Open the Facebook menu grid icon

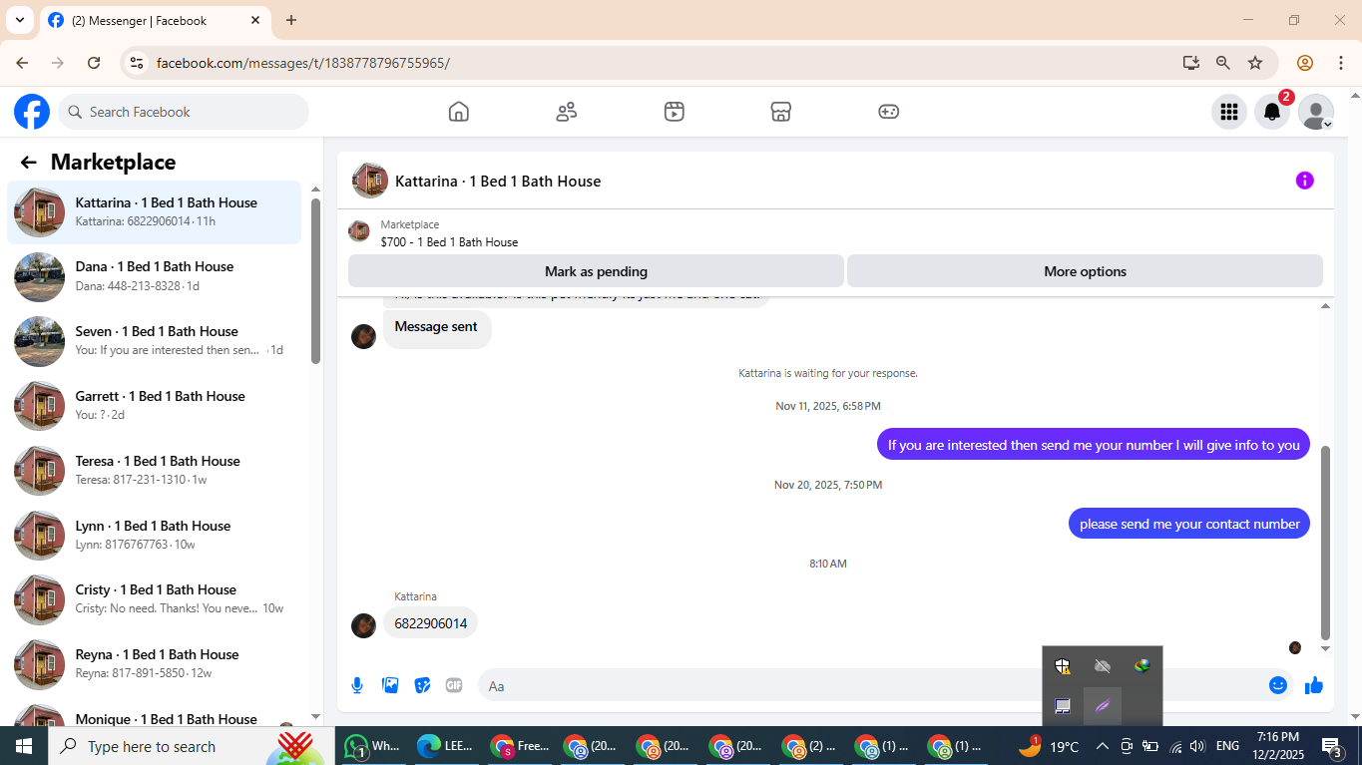tap(1229, 112)
